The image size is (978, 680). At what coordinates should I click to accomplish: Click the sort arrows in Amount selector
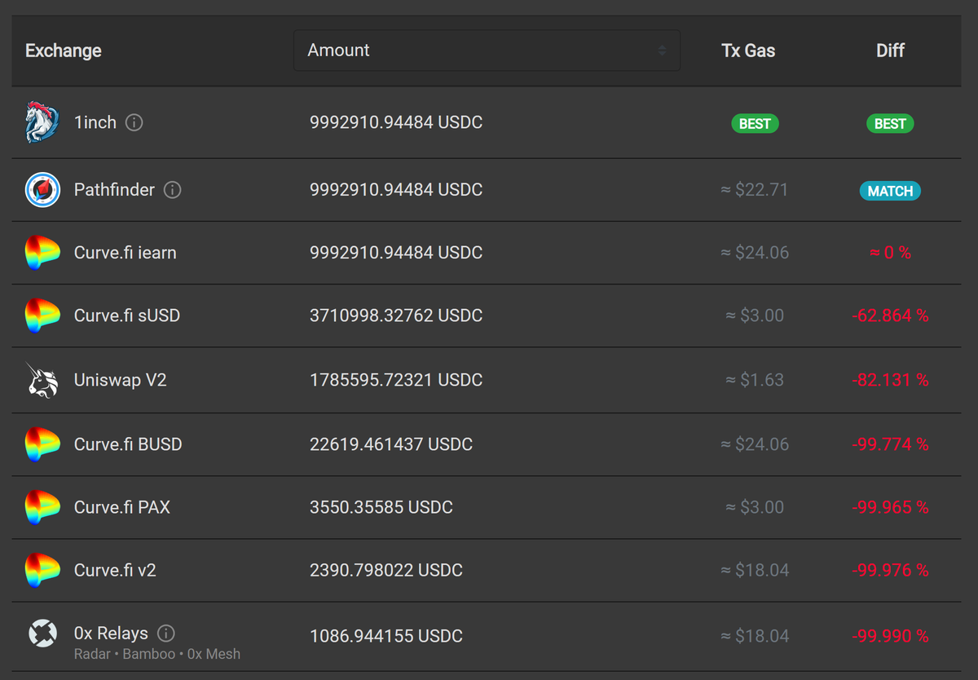pyautogui.click(x=662, y=51)
